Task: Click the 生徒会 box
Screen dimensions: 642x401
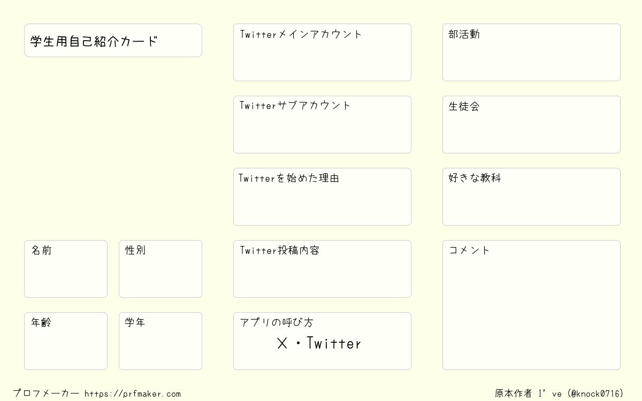Action: [x=531, y=125]
